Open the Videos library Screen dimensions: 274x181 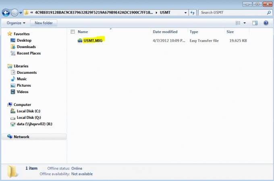tap(23, 92)
